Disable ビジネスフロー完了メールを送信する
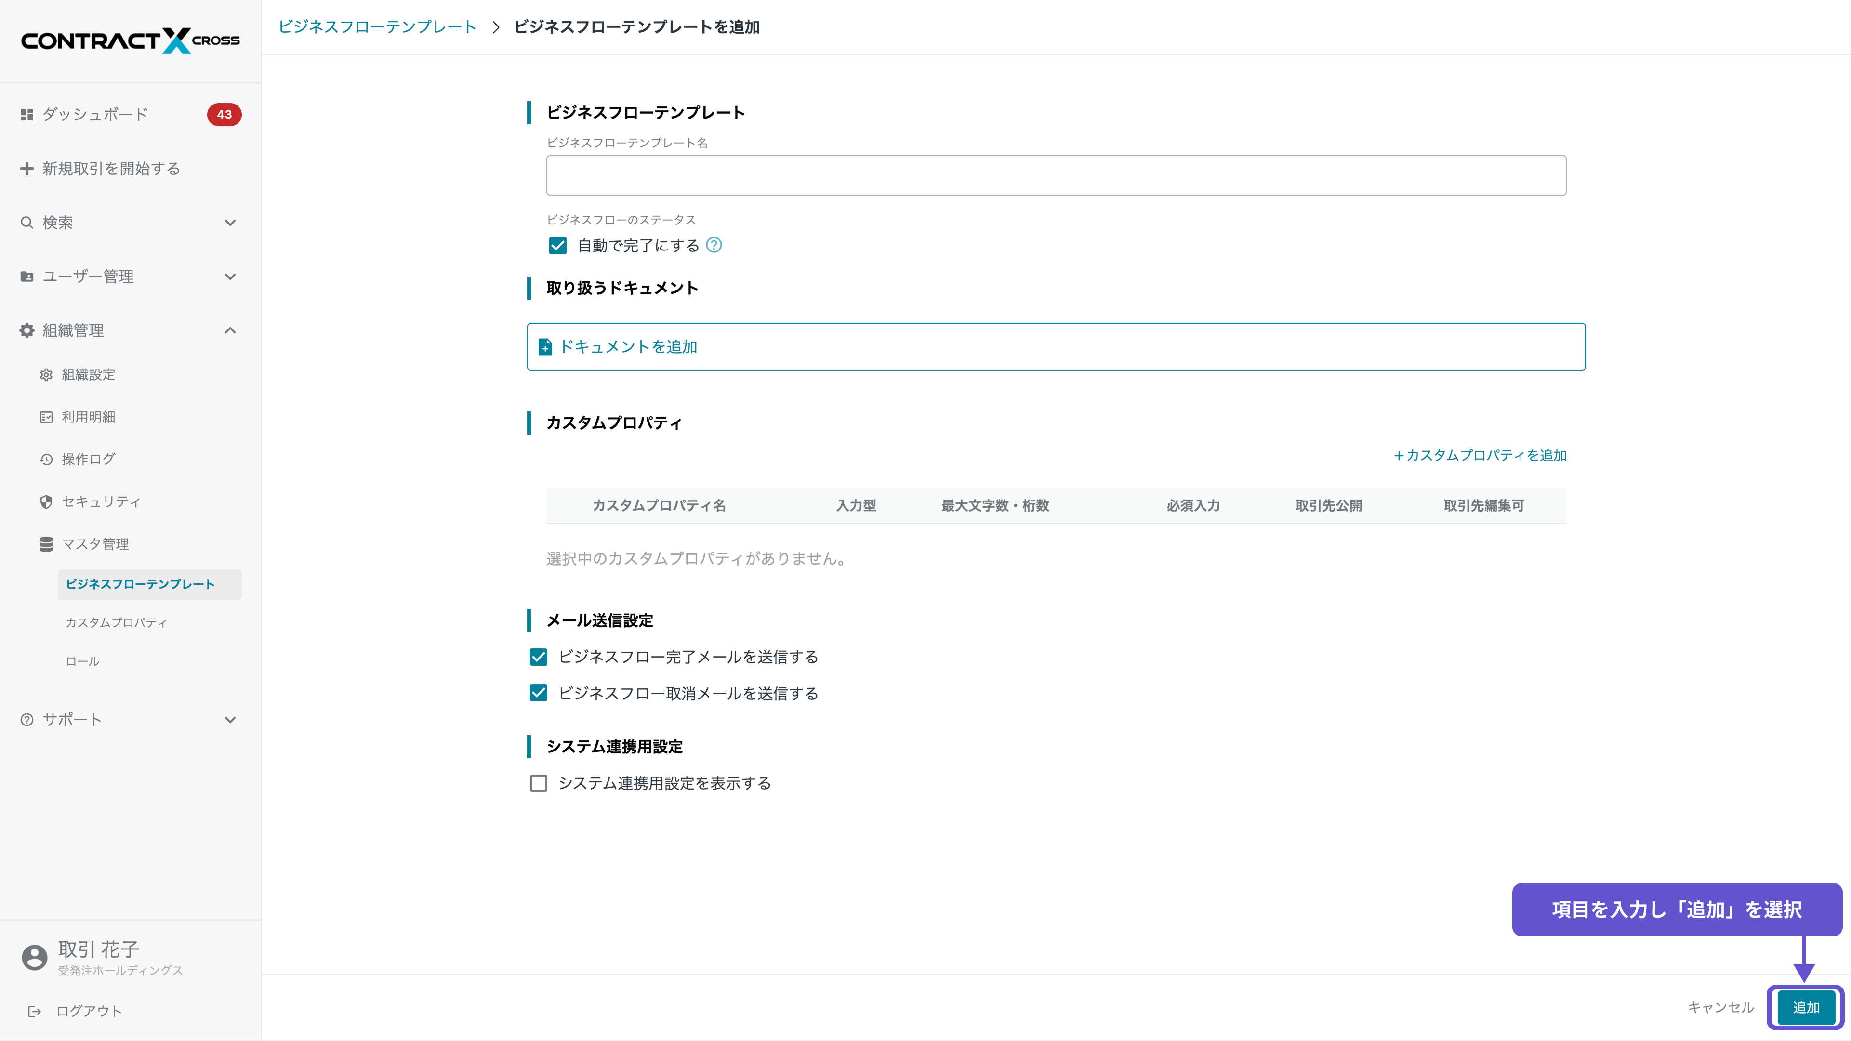Image resolution: width=1851 pixels, height=1041 pixels. coord(539,656)
